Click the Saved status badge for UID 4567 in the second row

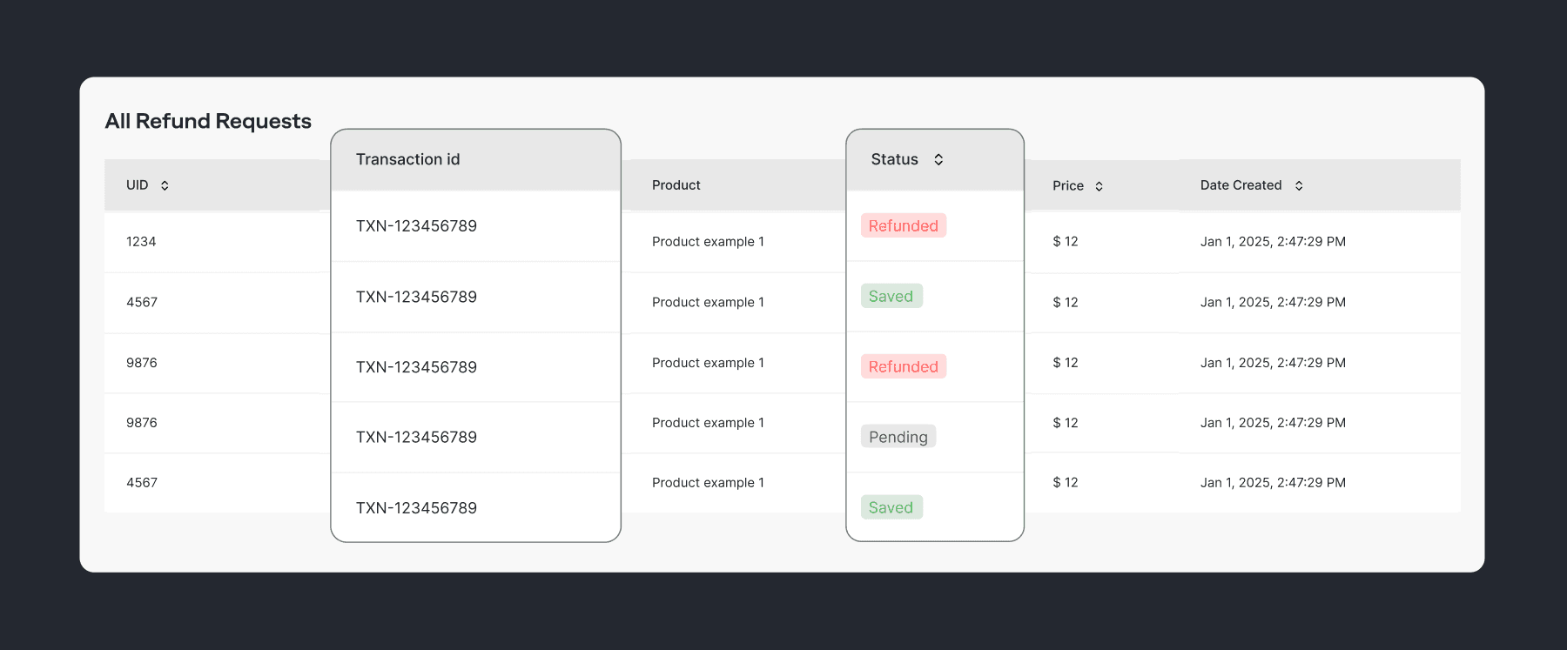coord(891,297)
